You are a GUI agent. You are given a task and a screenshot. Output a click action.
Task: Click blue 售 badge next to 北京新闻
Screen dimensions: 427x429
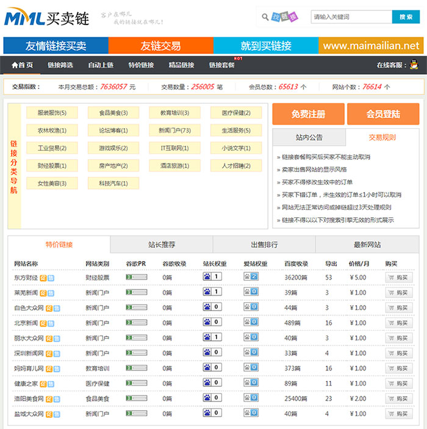tap(50, 323)
